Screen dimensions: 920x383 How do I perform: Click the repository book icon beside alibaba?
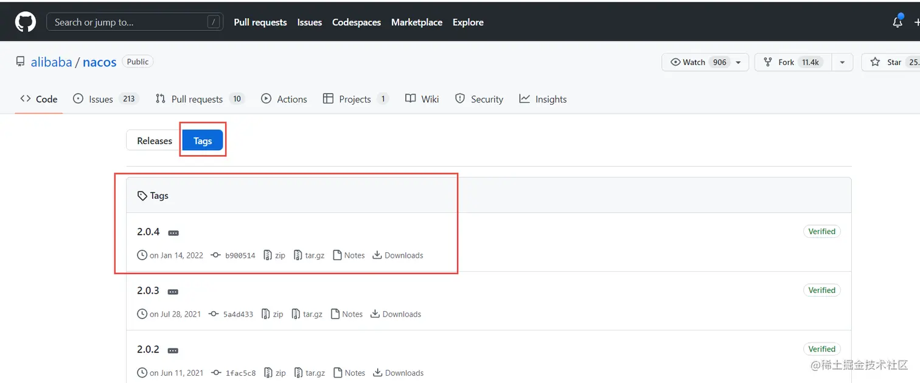tap(21, 61)
